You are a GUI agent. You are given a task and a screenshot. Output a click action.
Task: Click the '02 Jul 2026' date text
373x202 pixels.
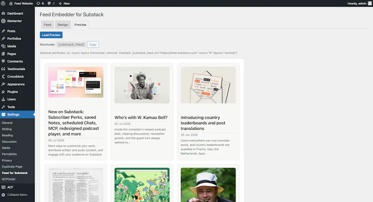(122, 124)
